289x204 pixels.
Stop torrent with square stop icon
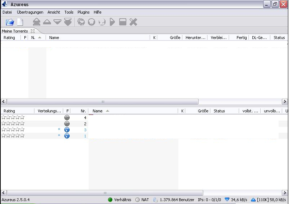click(123, 22)
